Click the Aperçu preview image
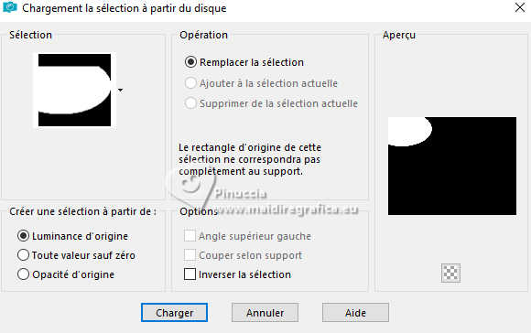 point(452,166)
